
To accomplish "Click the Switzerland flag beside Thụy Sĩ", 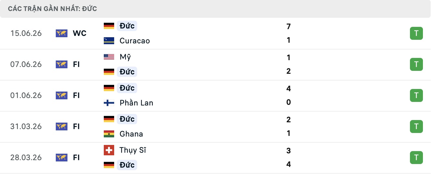I will click(109, 150).
